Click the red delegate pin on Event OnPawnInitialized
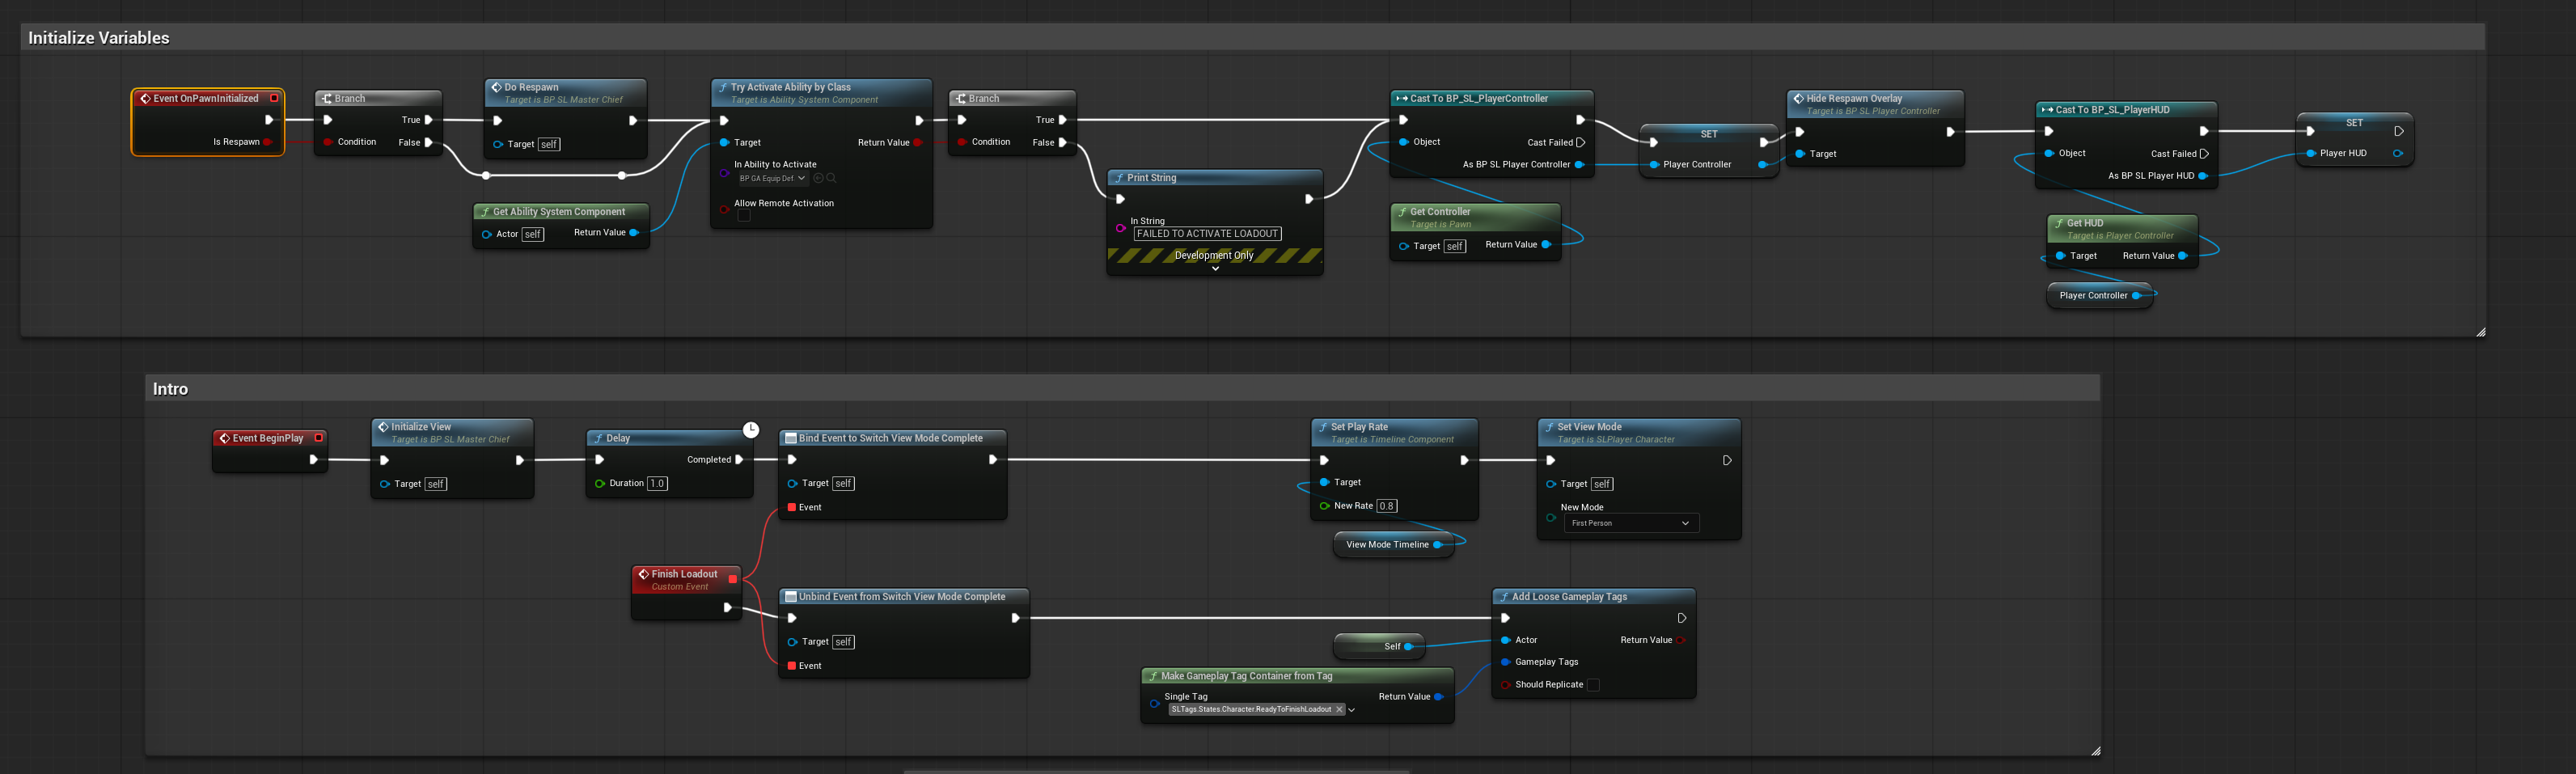The image size is (2576, 774). point(274,98)
